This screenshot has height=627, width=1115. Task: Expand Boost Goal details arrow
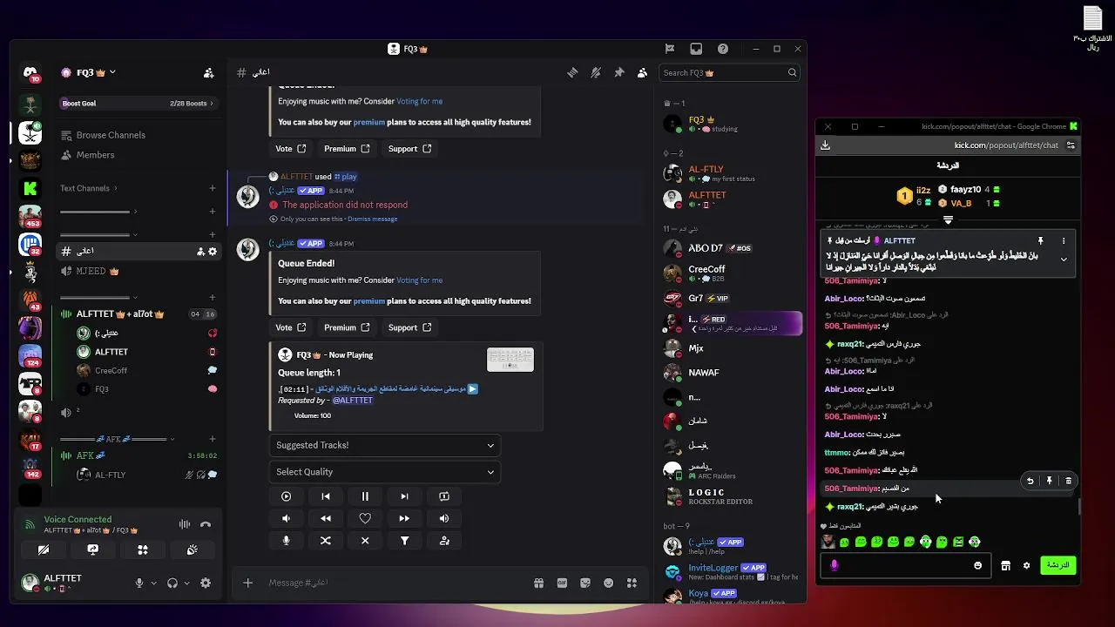click(211, 104)
